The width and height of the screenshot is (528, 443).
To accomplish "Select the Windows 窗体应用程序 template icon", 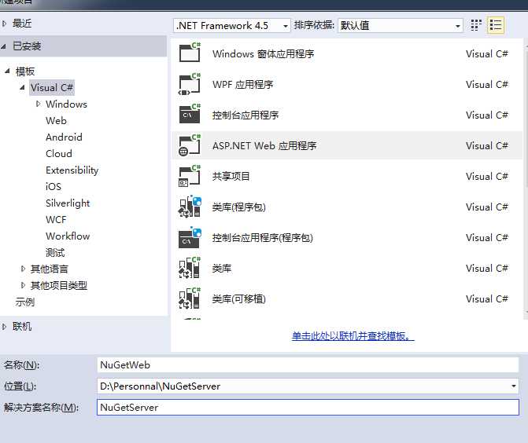I will pyautogui.click(x=190, y=53).
